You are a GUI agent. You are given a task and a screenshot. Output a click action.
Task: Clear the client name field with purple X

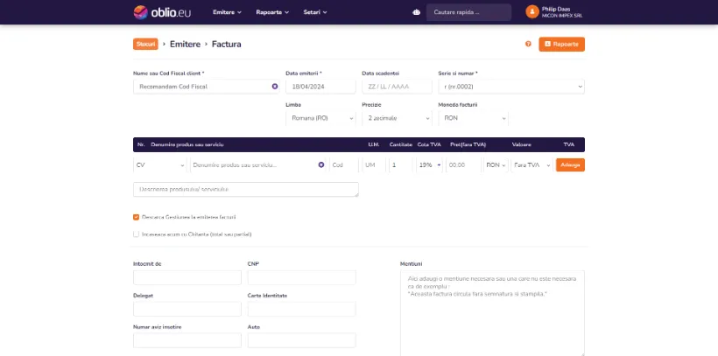point(275,87)
